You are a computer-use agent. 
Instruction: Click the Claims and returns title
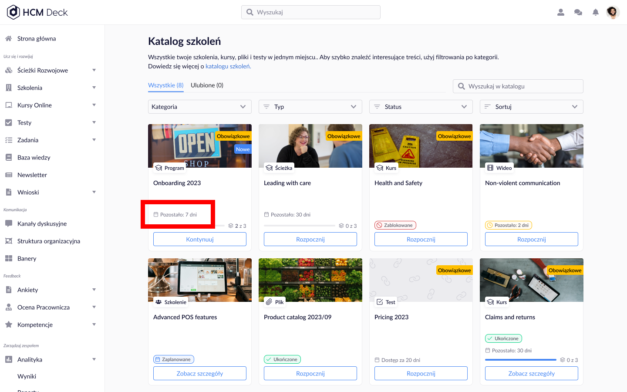[x=510, y=317]
